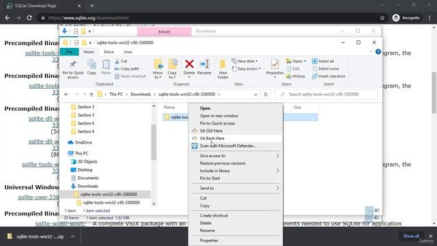Click the Cut ribbon item

(122, 61)
